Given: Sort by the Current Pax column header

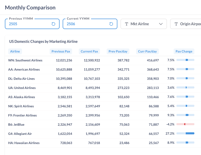Looking at the screenshot, I should pyautogui.click(x=89, y=51).
